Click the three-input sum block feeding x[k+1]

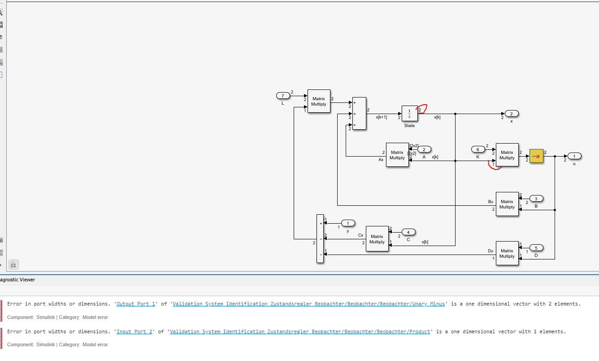pos(359,114)
